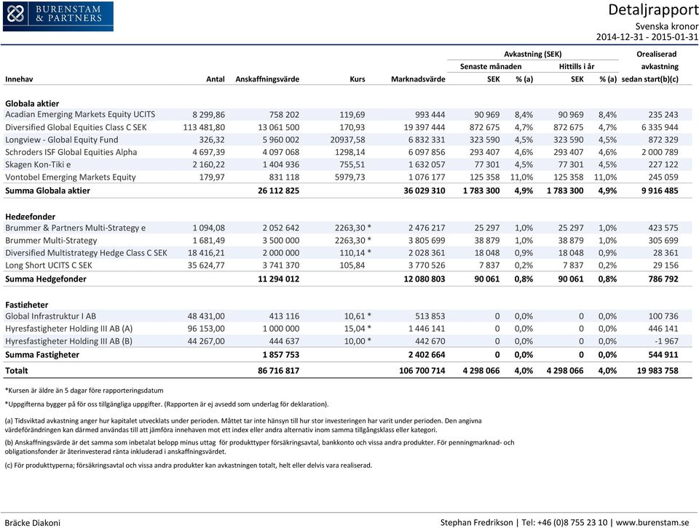The image size is (699, 528).
Task: Click footnote (a) Tidsviktad avkastning
Action: [243, 425]
